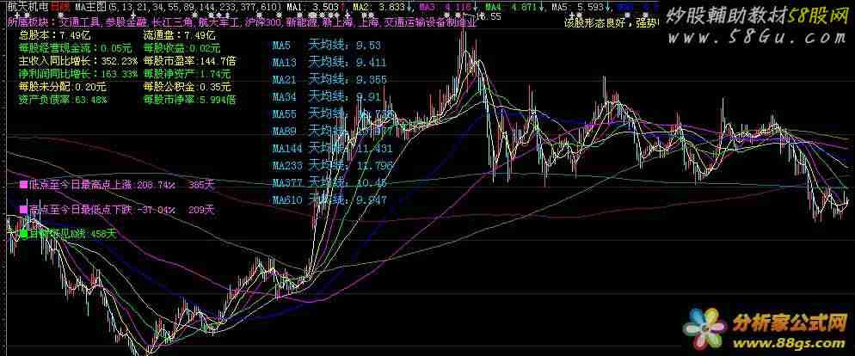Screen dimensions: 855x356
Task: Click the MA610 天均线: 9.947 row
Action: 329,200
